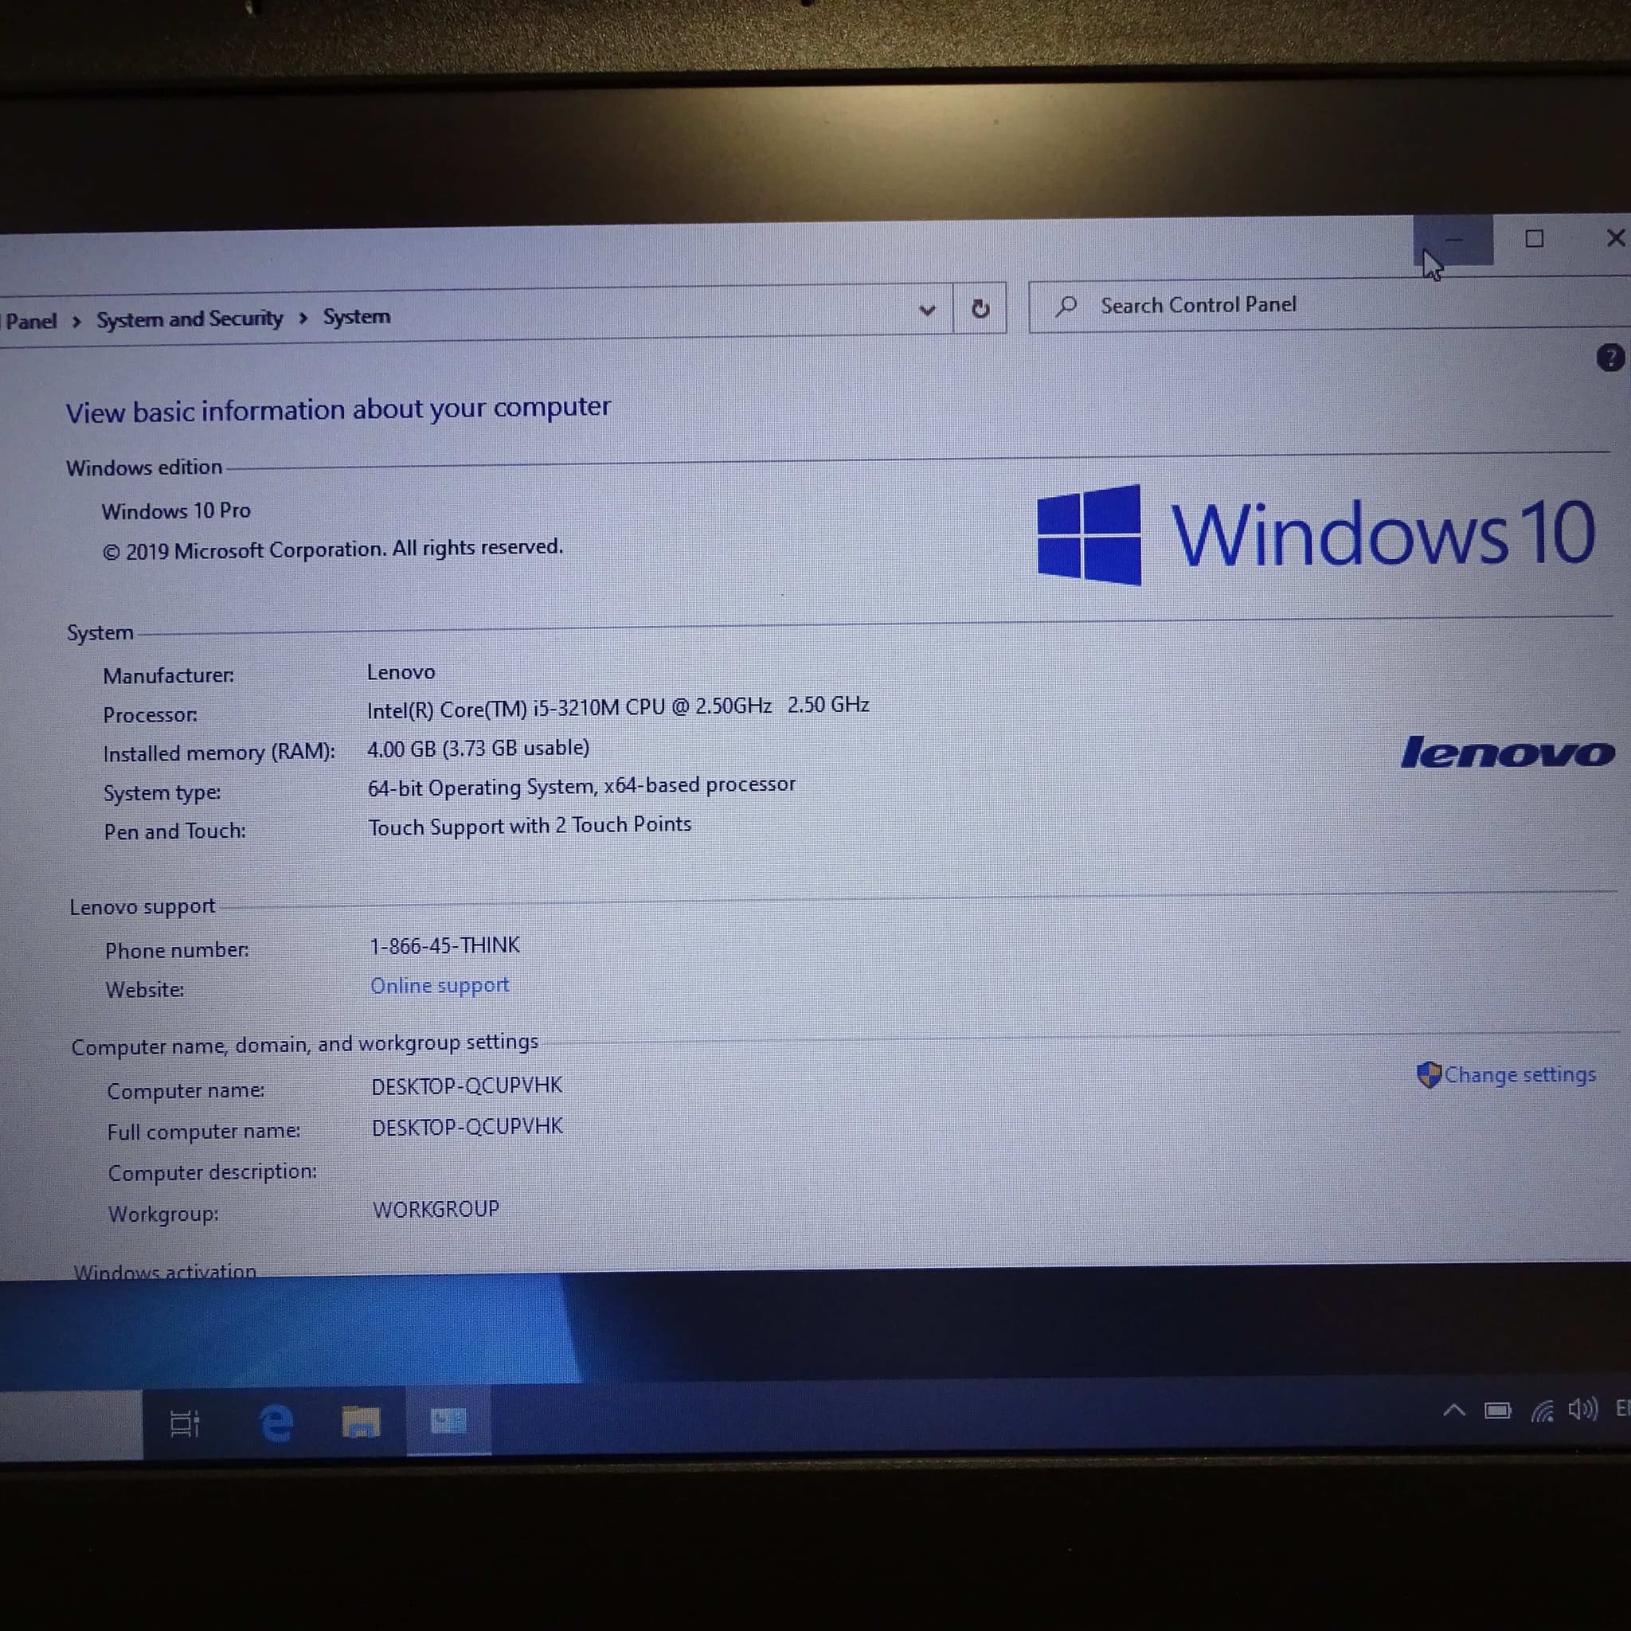Screen dimensions: 1631x1631
Task: Open Task View on the taskbar
Action: pos(185,1423)
